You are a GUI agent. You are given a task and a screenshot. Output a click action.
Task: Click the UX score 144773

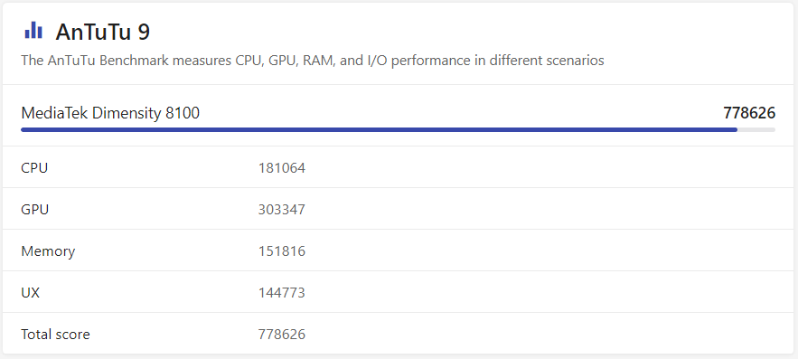pos(281,293)
